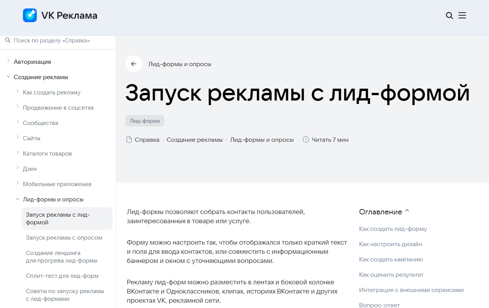
Task: Jump to Как создать лид-форму section
Action: pyautogui.click(x=393, y=229)
